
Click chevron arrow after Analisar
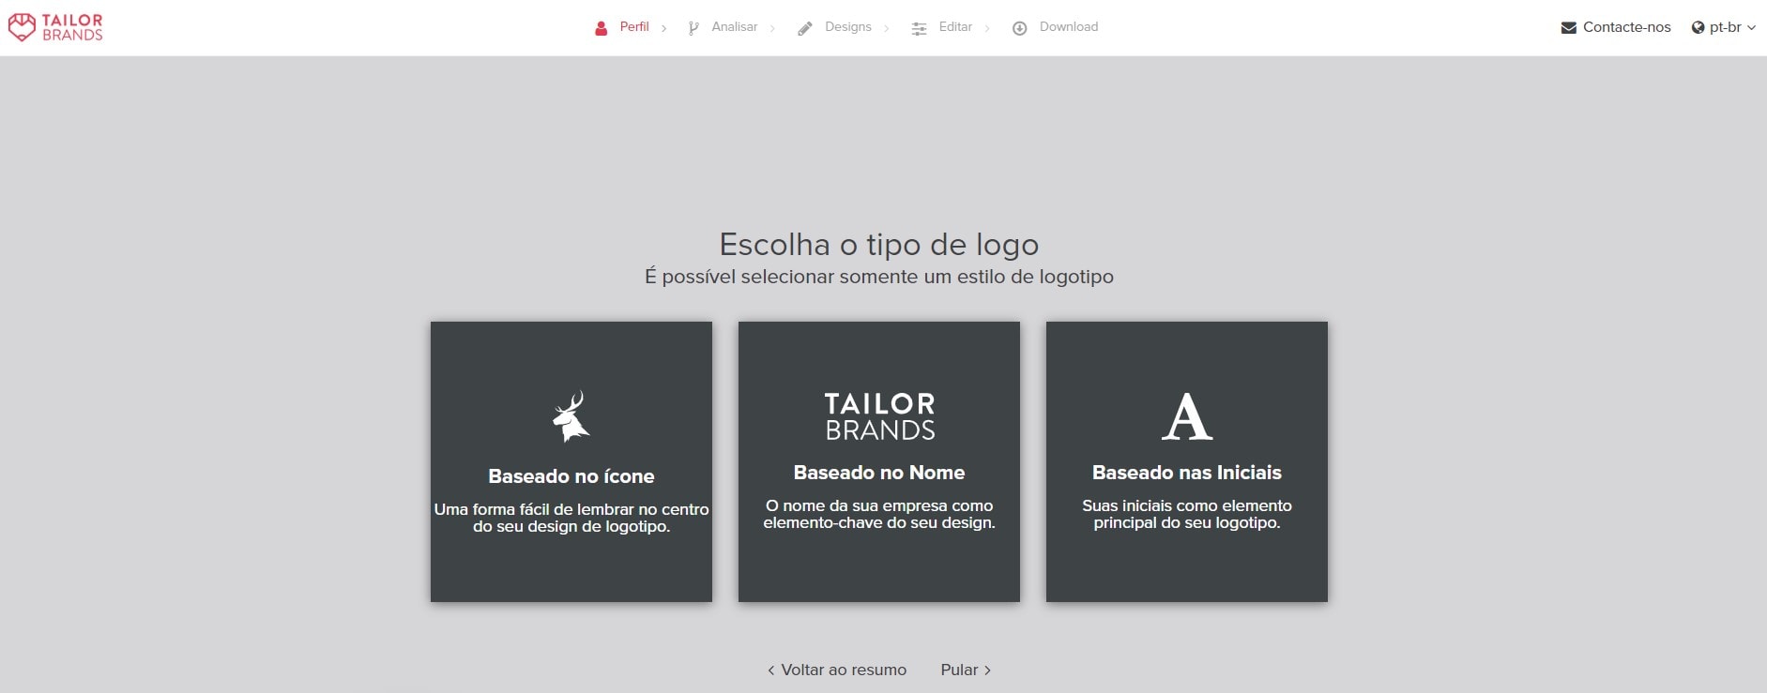pyautogui.click(x=772, y=29)
